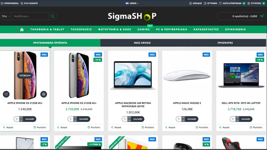The image size is (267, 150).
Task: Open the MacBook Air Retina product image
Action: [x=133, y=75]
